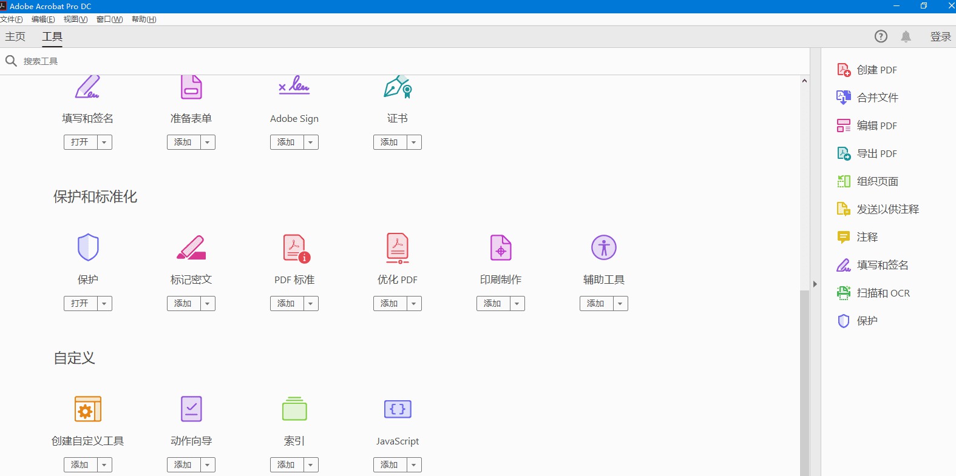The width and height of the screenshot is (956, 476).
Task: Click 添加 button under Adobe Sign
Action: [287, 142]
